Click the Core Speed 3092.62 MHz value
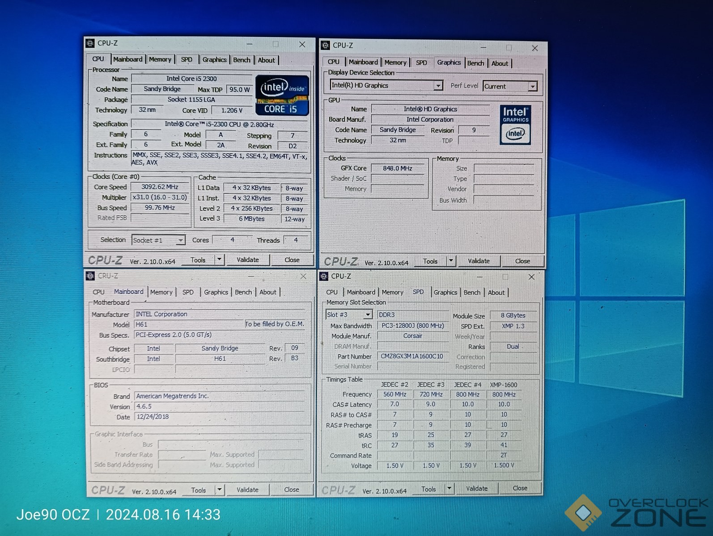713x536 pixels. click(160, 187)
